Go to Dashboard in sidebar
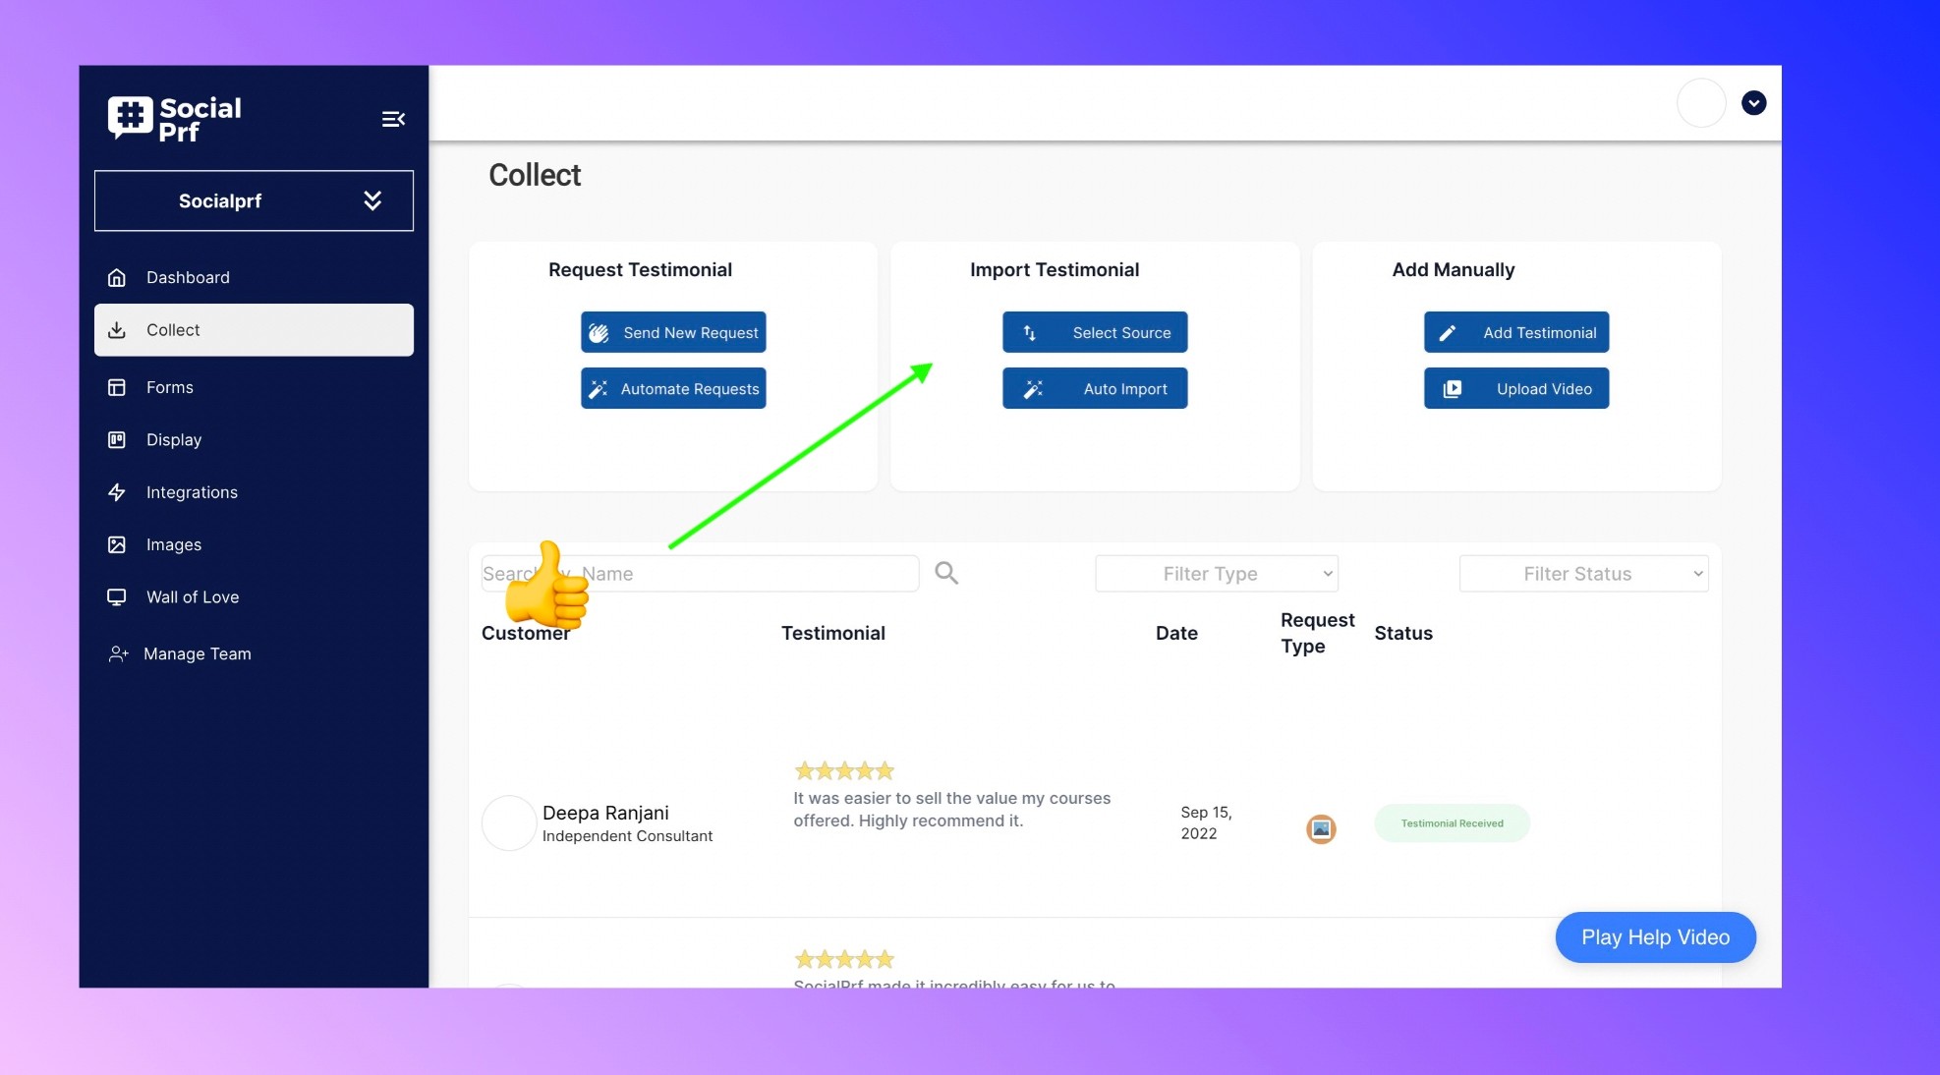Image resolution: width=1940 pixels, height=1075 pixels. coord(188,277)
